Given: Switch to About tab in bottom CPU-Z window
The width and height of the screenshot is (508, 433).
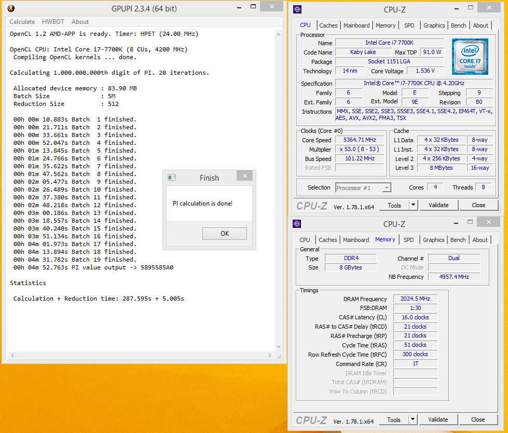Looking at the screenshot, I should click(480, 240).
